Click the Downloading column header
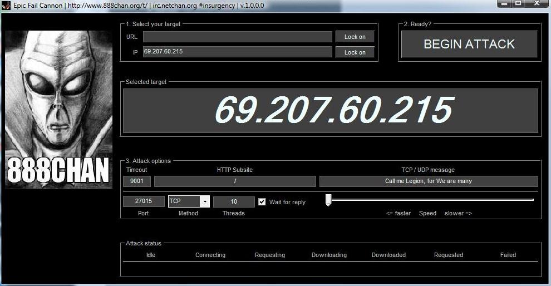Image resolution: width=551 pixels, height=286 pixels. pyautogui.click(x=329, y=255)
